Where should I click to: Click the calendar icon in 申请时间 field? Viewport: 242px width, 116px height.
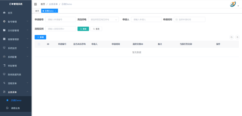click(177, 20)
